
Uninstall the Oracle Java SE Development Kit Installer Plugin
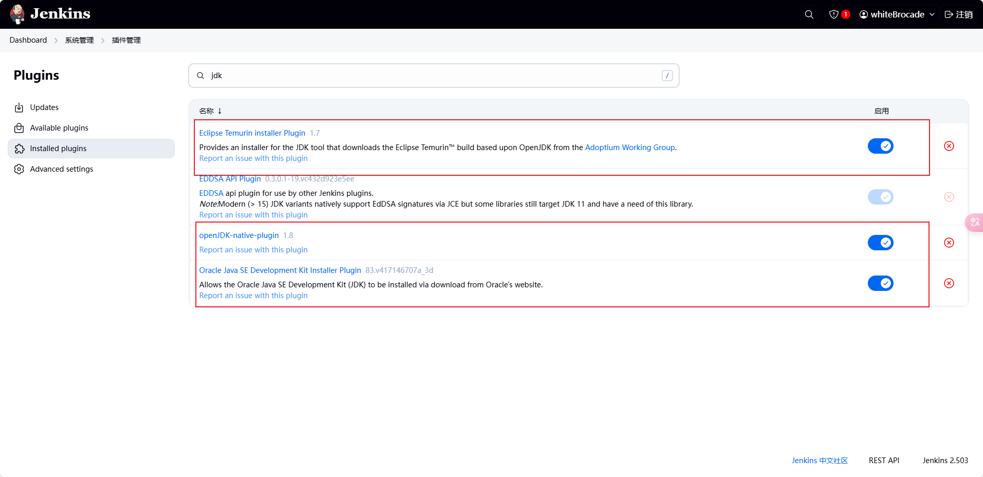point(949,283)
